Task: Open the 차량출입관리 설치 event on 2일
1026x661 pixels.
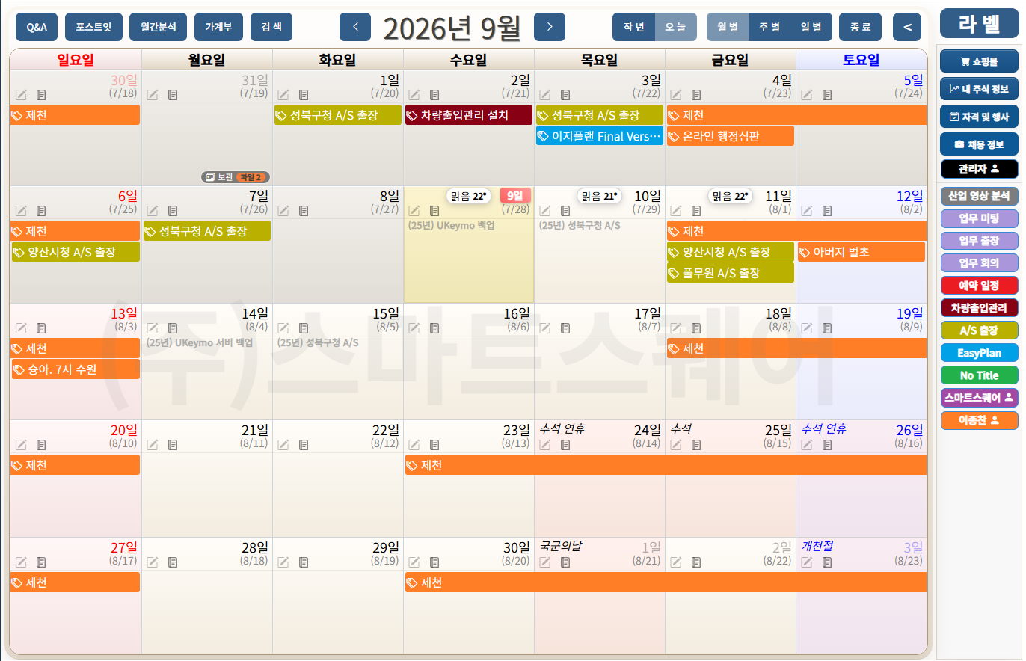Action: 469,115
